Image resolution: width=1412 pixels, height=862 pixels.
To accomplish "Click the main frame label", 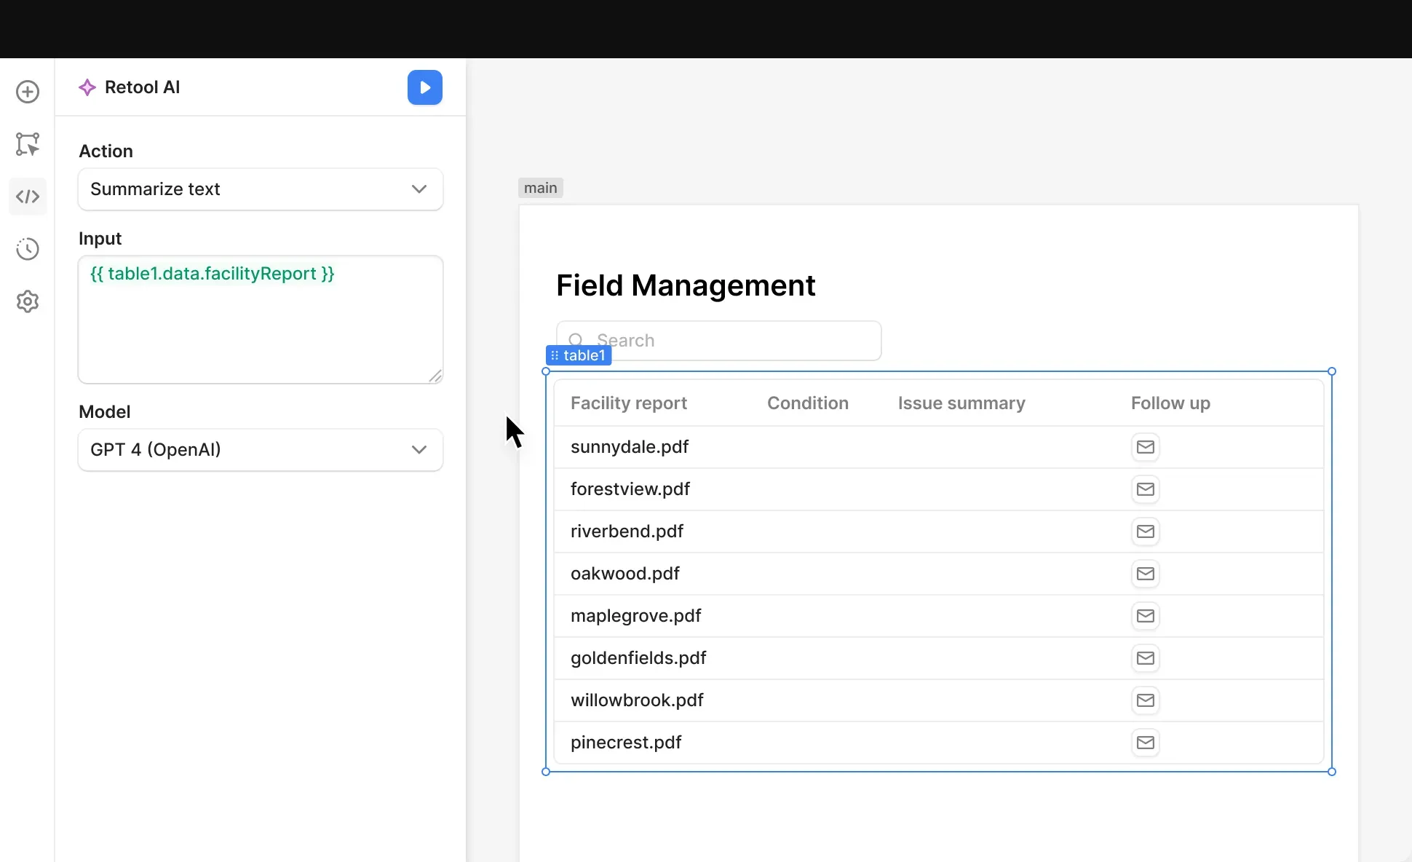I will (x=541, y=188).
